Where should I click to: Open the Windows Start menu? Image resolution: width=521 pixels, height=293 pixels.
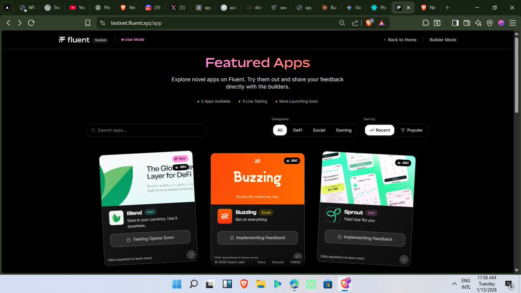[177, 284]
